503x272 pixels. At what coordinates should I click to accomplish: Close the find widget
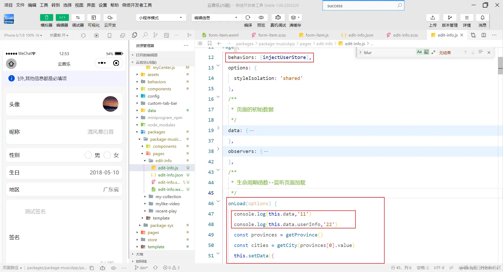489,52
